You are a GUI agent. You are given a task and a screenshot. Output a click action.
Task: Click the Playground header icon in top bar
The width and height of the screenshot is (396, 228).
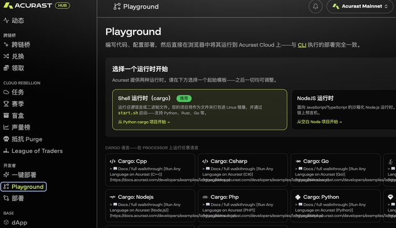(117, 6)
